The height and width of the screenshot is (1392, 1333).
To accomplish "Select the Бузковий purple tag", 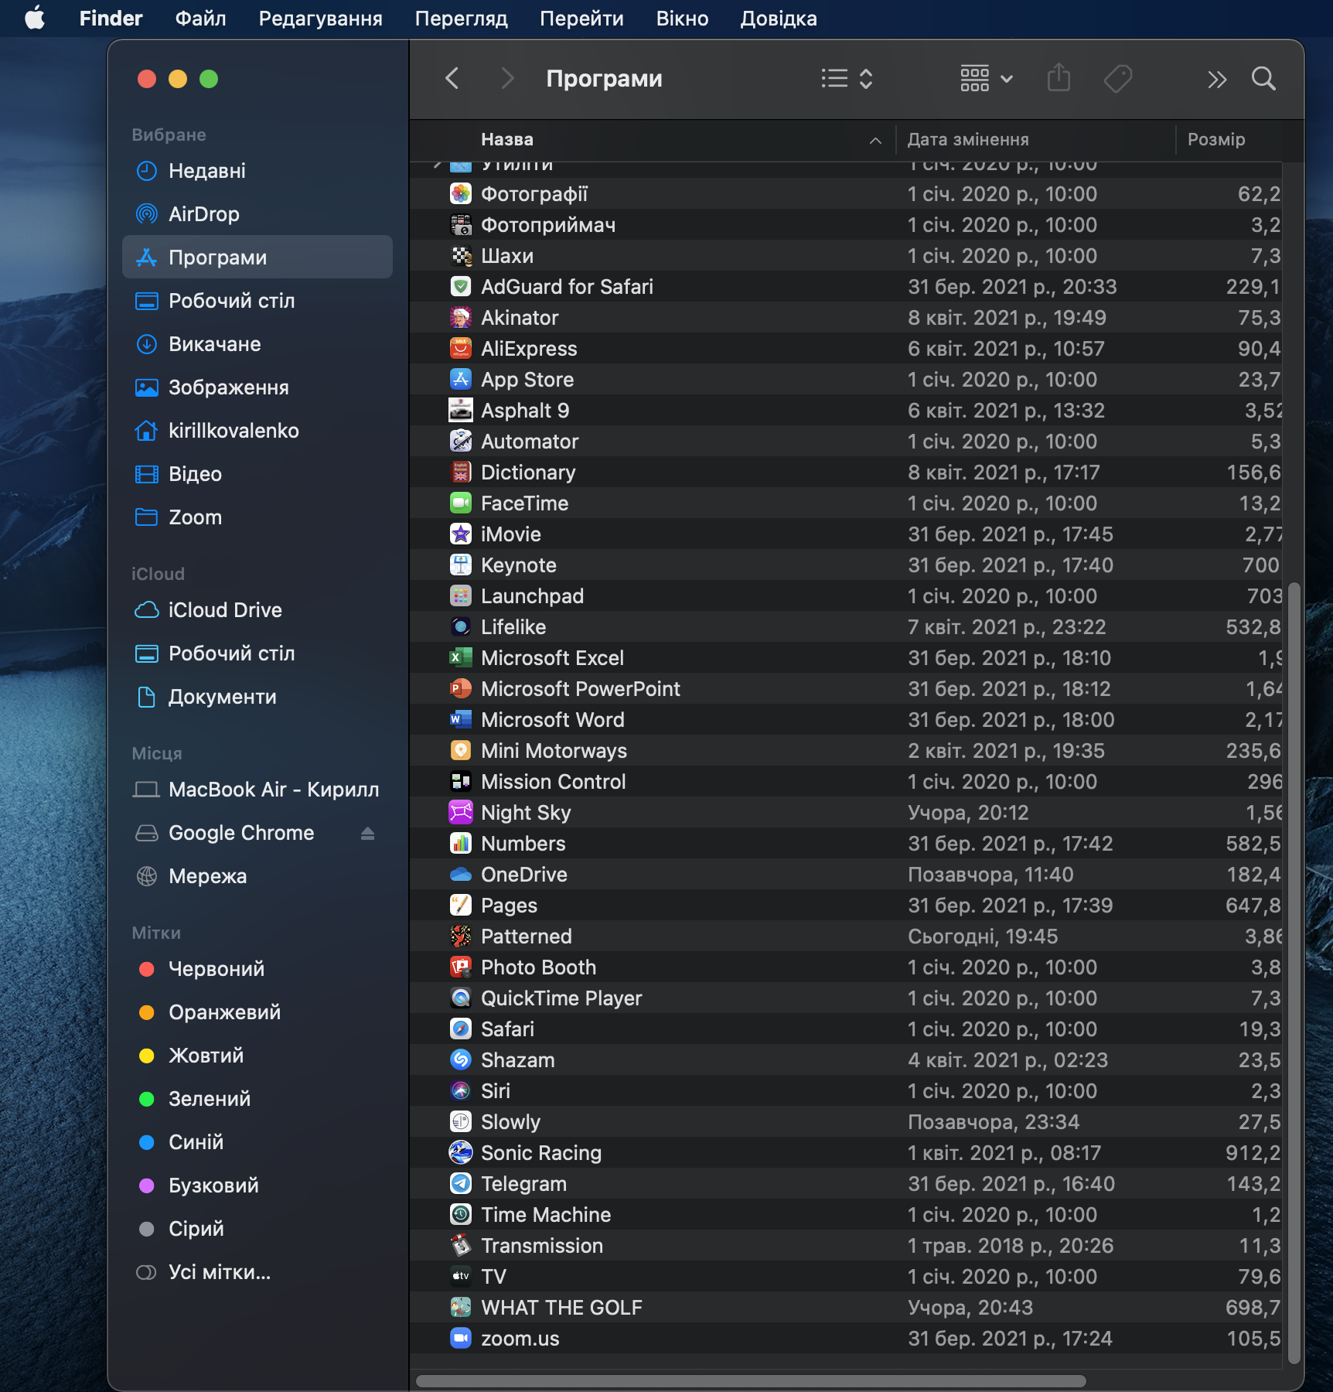I will 257,1186.
